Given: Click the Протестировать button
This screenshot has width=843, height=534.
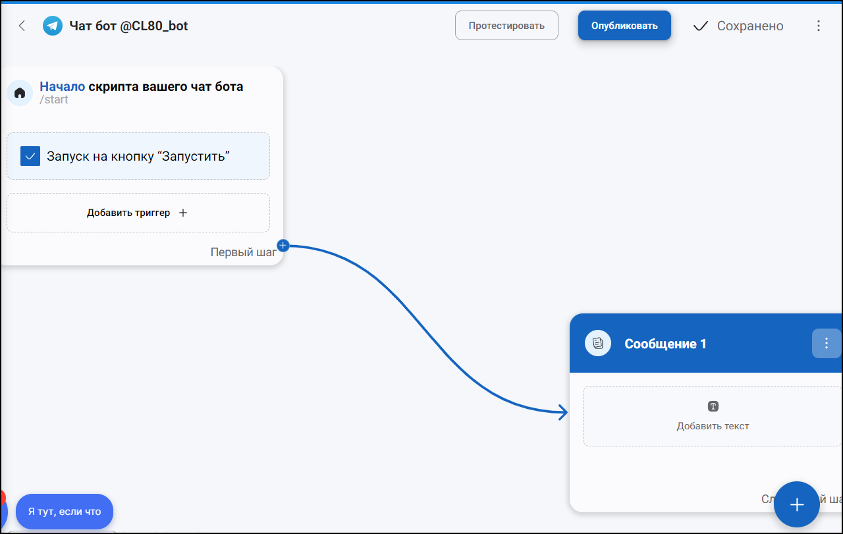Looking at the screenshot, I should tap(506, 26).
